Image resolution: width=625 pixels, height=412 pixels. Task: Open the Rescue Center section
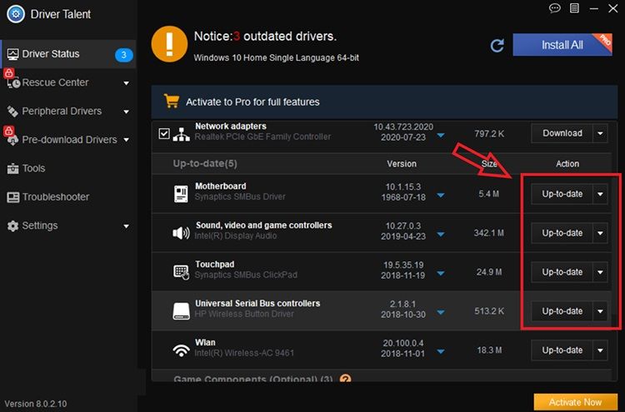coord(68,82)
